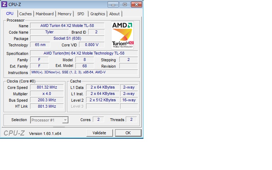Click the Maximize button in title bar

124,4
